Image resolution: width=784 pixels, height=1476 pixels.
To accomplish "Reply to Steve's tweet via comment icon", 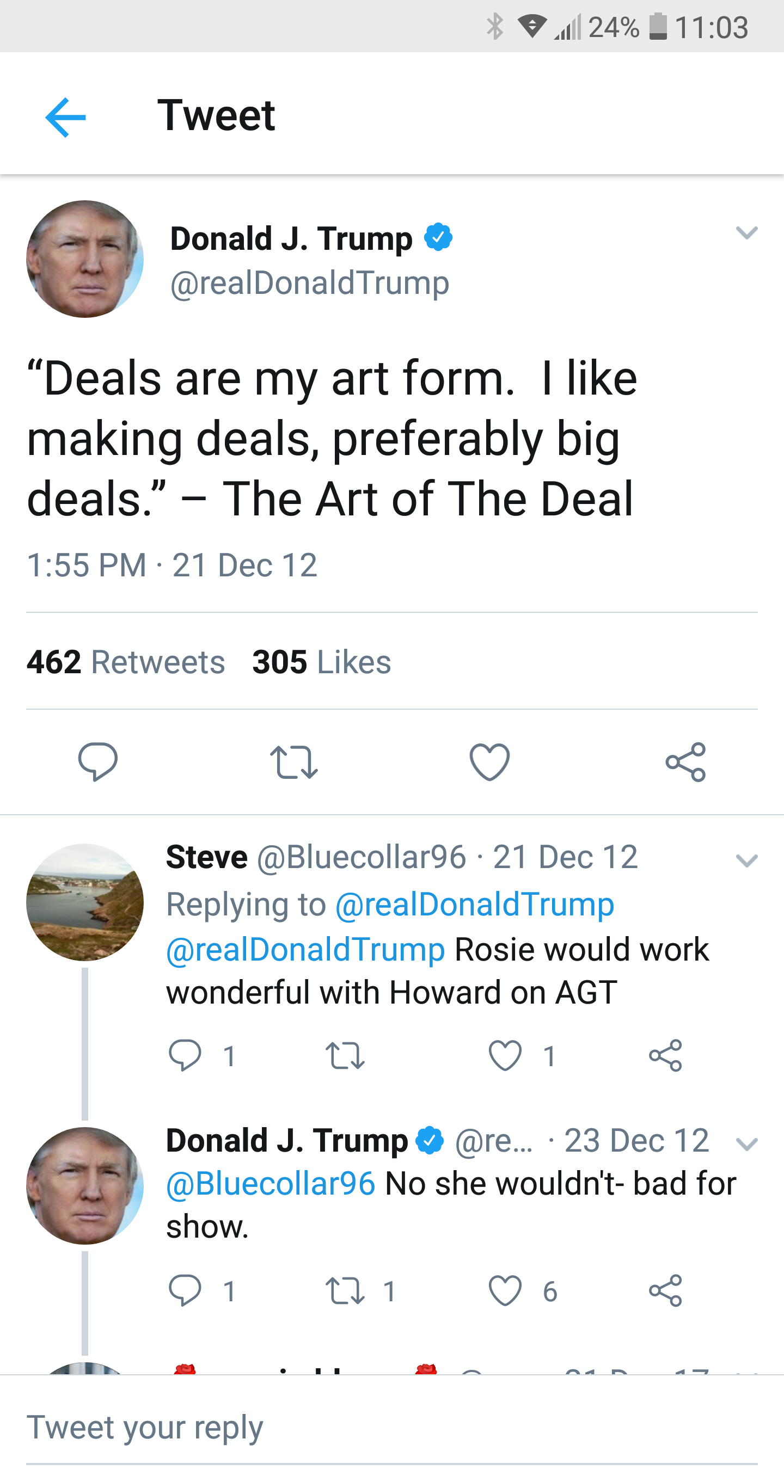I will click(x=185, y=1055).
